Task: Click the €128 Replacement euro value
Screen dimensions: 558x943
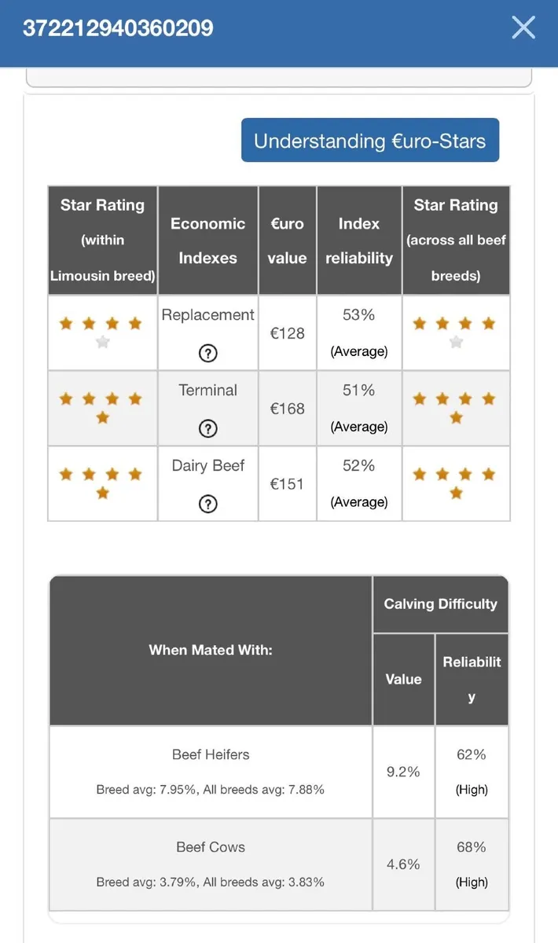Action: tap(287, 333)
